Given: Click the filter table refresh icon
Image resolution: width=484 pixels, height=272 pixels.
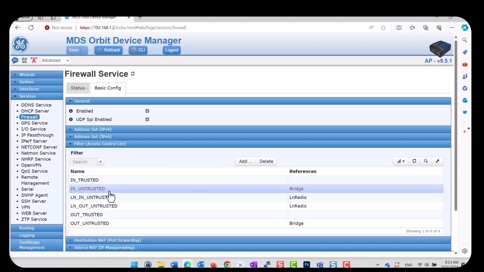Looking at the screenshot, I should 414,161.
